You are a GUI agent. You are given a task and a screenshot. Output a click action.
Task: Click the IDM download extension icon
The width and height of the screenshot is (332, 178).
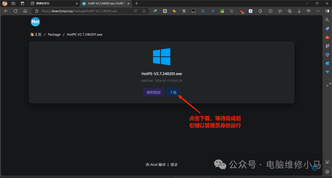click(x=165, y=11)
